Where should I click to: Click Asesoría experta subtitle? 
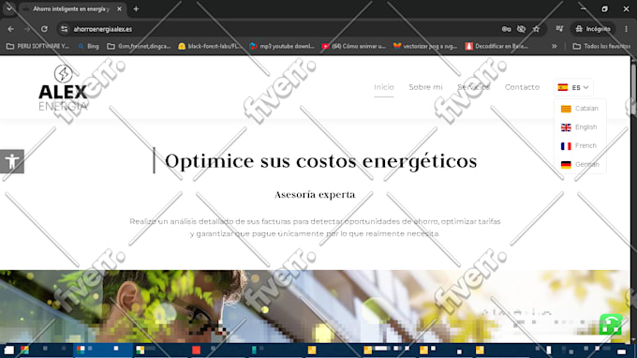[x=315, y=195]
